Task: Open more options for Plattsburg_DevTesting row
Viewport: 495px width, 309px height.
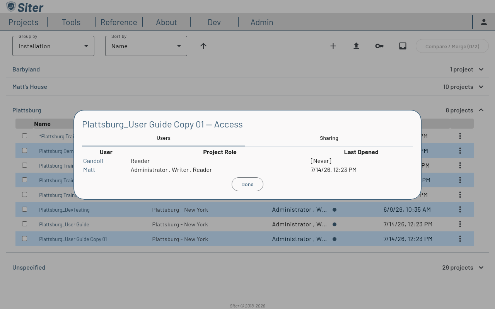Action: click(460, 209)
